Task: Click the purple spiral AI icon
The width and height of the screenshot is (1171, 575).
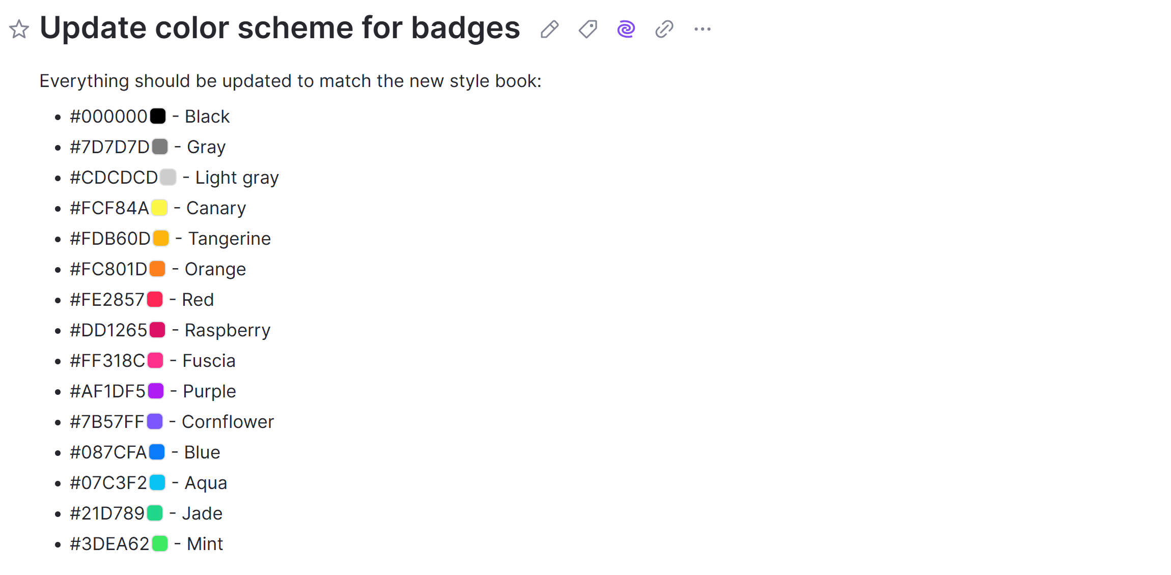Action: (x=626, y=29)
